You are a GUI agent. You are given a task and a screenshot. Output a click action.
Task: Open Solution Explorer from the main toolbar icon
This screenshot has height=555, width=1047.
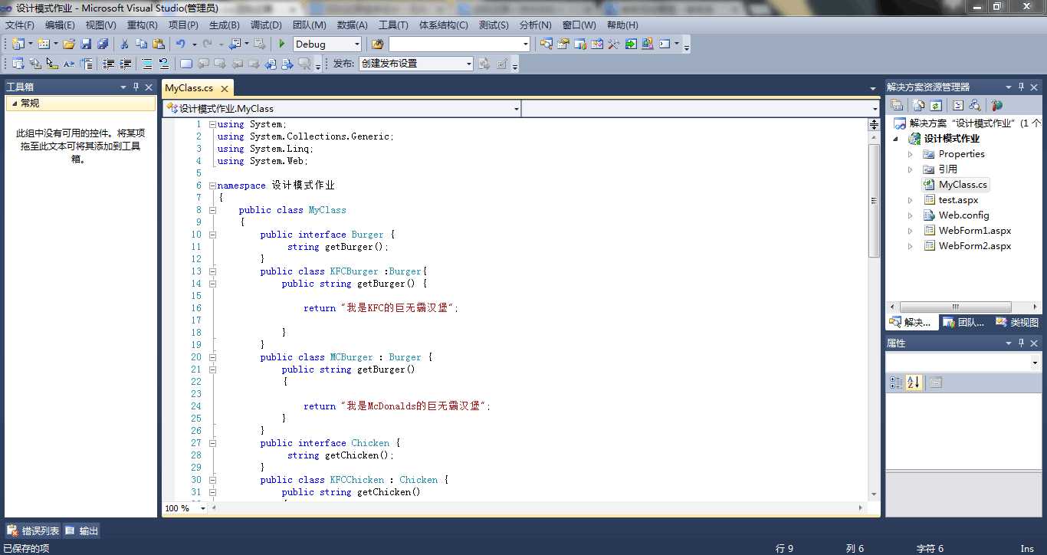(x=546, y=44)
